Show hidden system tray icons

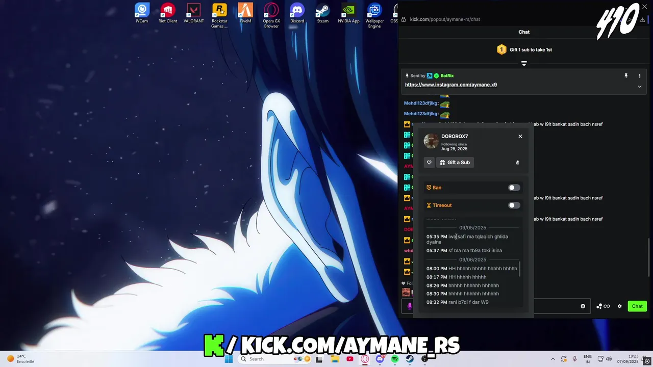pos(552,359)
